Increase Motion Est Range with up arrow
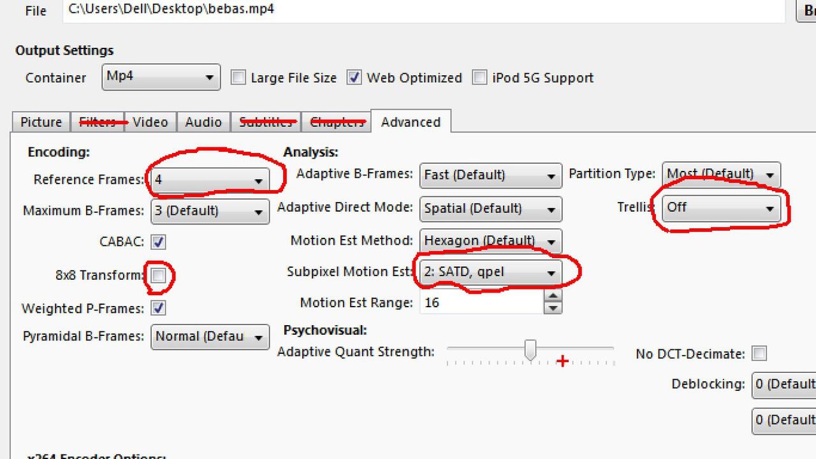The height and width of the screenshot is (459, 816). pyautogui.click(x=553, y=296)
